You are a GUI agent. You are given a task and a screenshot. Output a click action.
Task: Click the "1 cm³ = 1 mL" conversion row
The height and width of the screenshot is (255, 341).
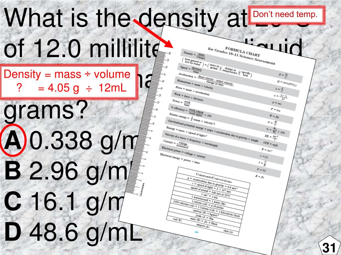tap(209, 196)
